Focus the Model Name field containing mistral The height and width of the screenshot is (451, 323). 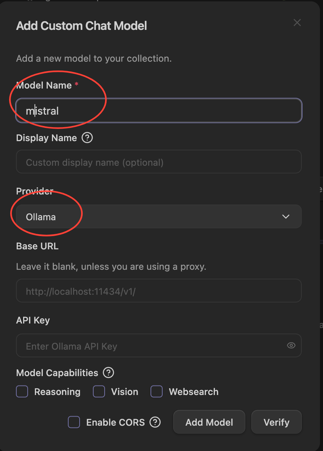tap(158, 111)
